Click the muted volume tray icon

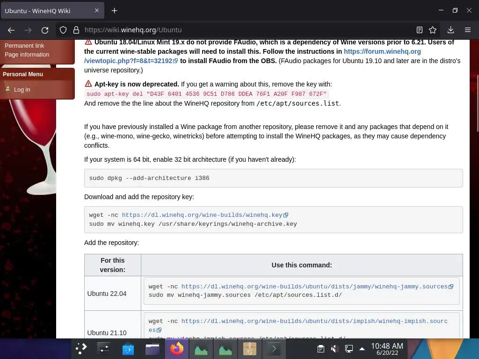[335, 349]
